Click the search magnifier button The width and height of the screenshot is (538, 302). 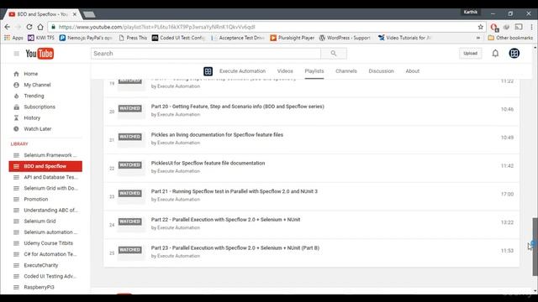334,54
